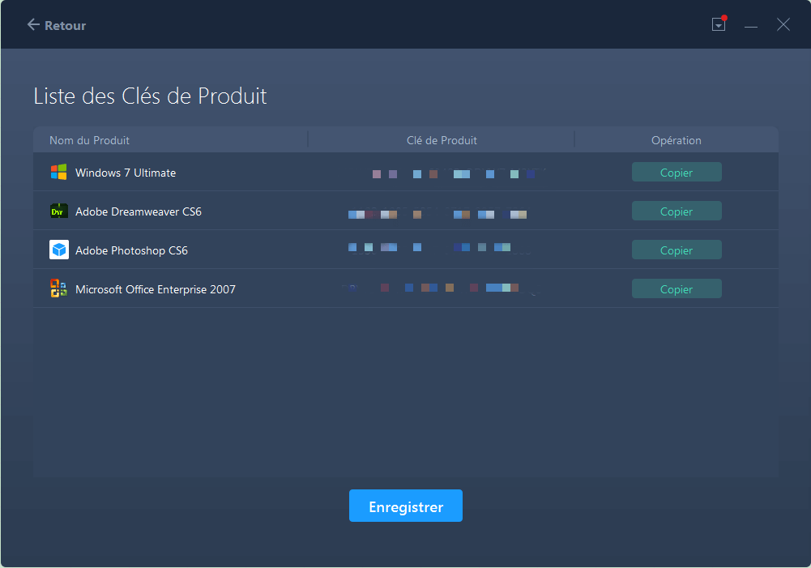Click the 'Liste des Clés de Produit' heading

coord(150,96)
